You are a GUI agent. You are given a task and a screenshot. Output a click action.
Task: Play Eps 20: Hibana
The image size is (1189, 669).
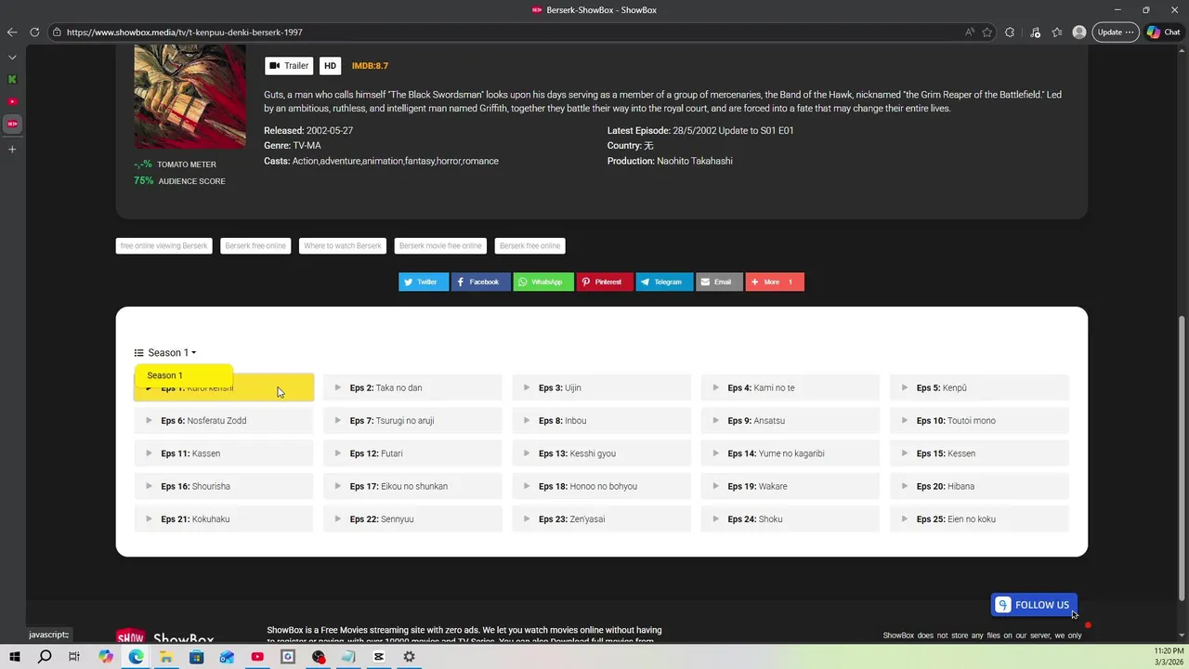(x=980, y=487)
